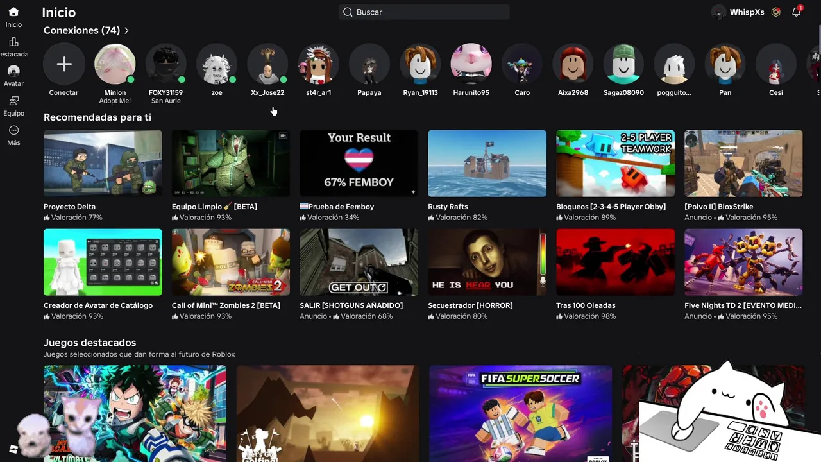Open the Inicio home sidebar icon
Image resolution: width=821 pixels, height=462 pixels.
click(13, 12)
